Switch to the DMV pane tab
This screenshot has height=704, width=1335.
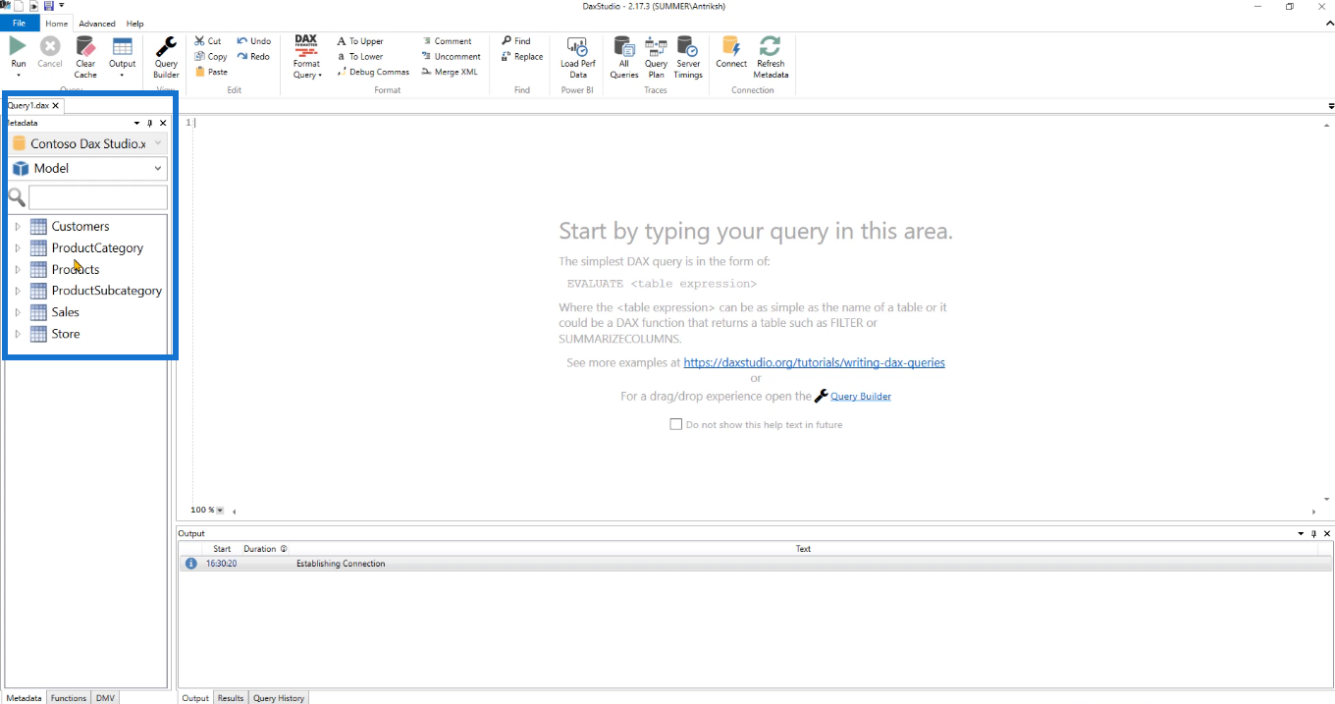(105, 698)
